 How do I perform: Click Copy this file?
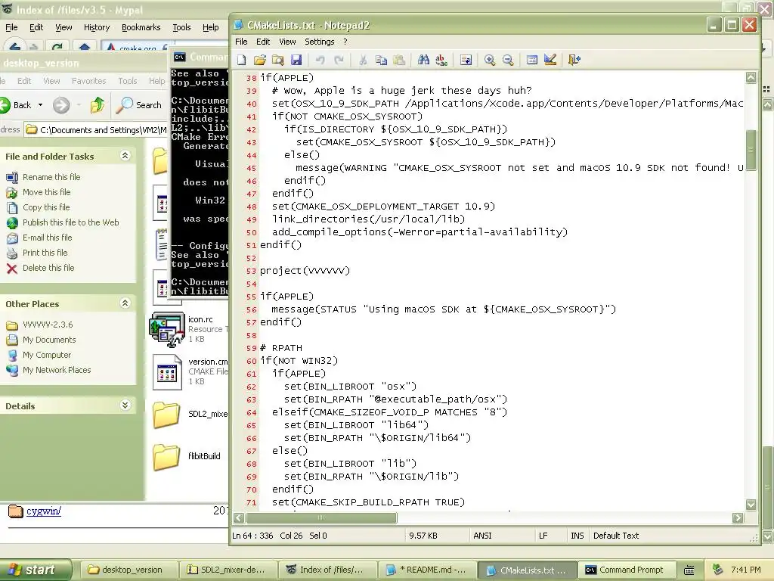point(46,207)
